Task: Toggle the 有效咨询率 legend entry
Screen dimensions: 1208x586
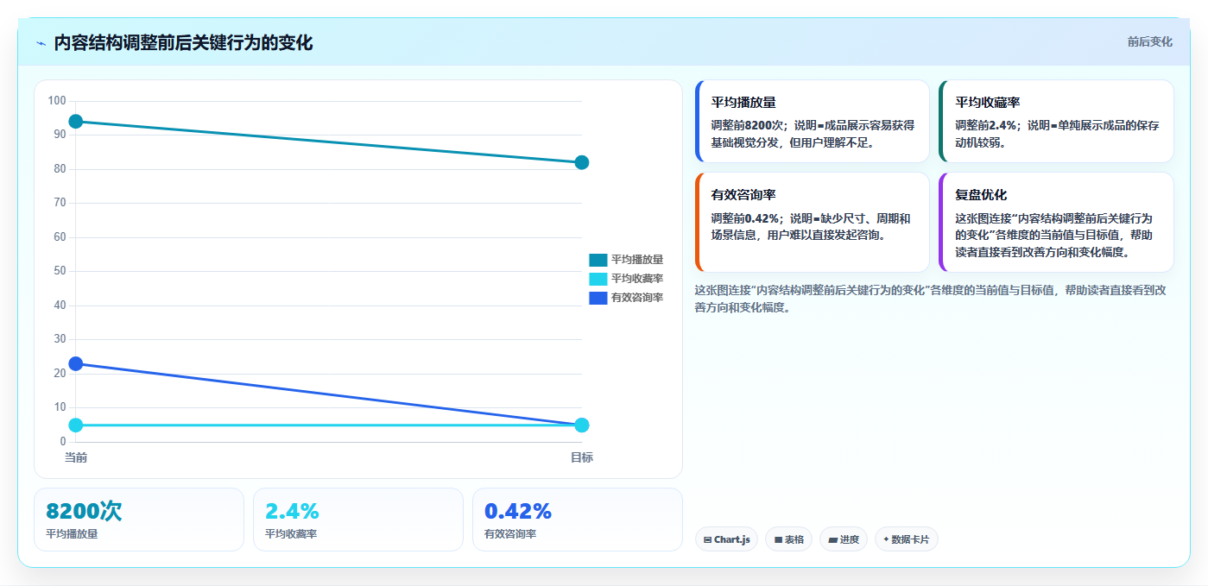Action: [626, 298]
